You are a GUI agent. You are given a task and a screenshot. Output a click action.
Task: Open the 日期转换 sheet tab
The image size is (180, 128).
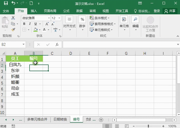pos(60,120)
